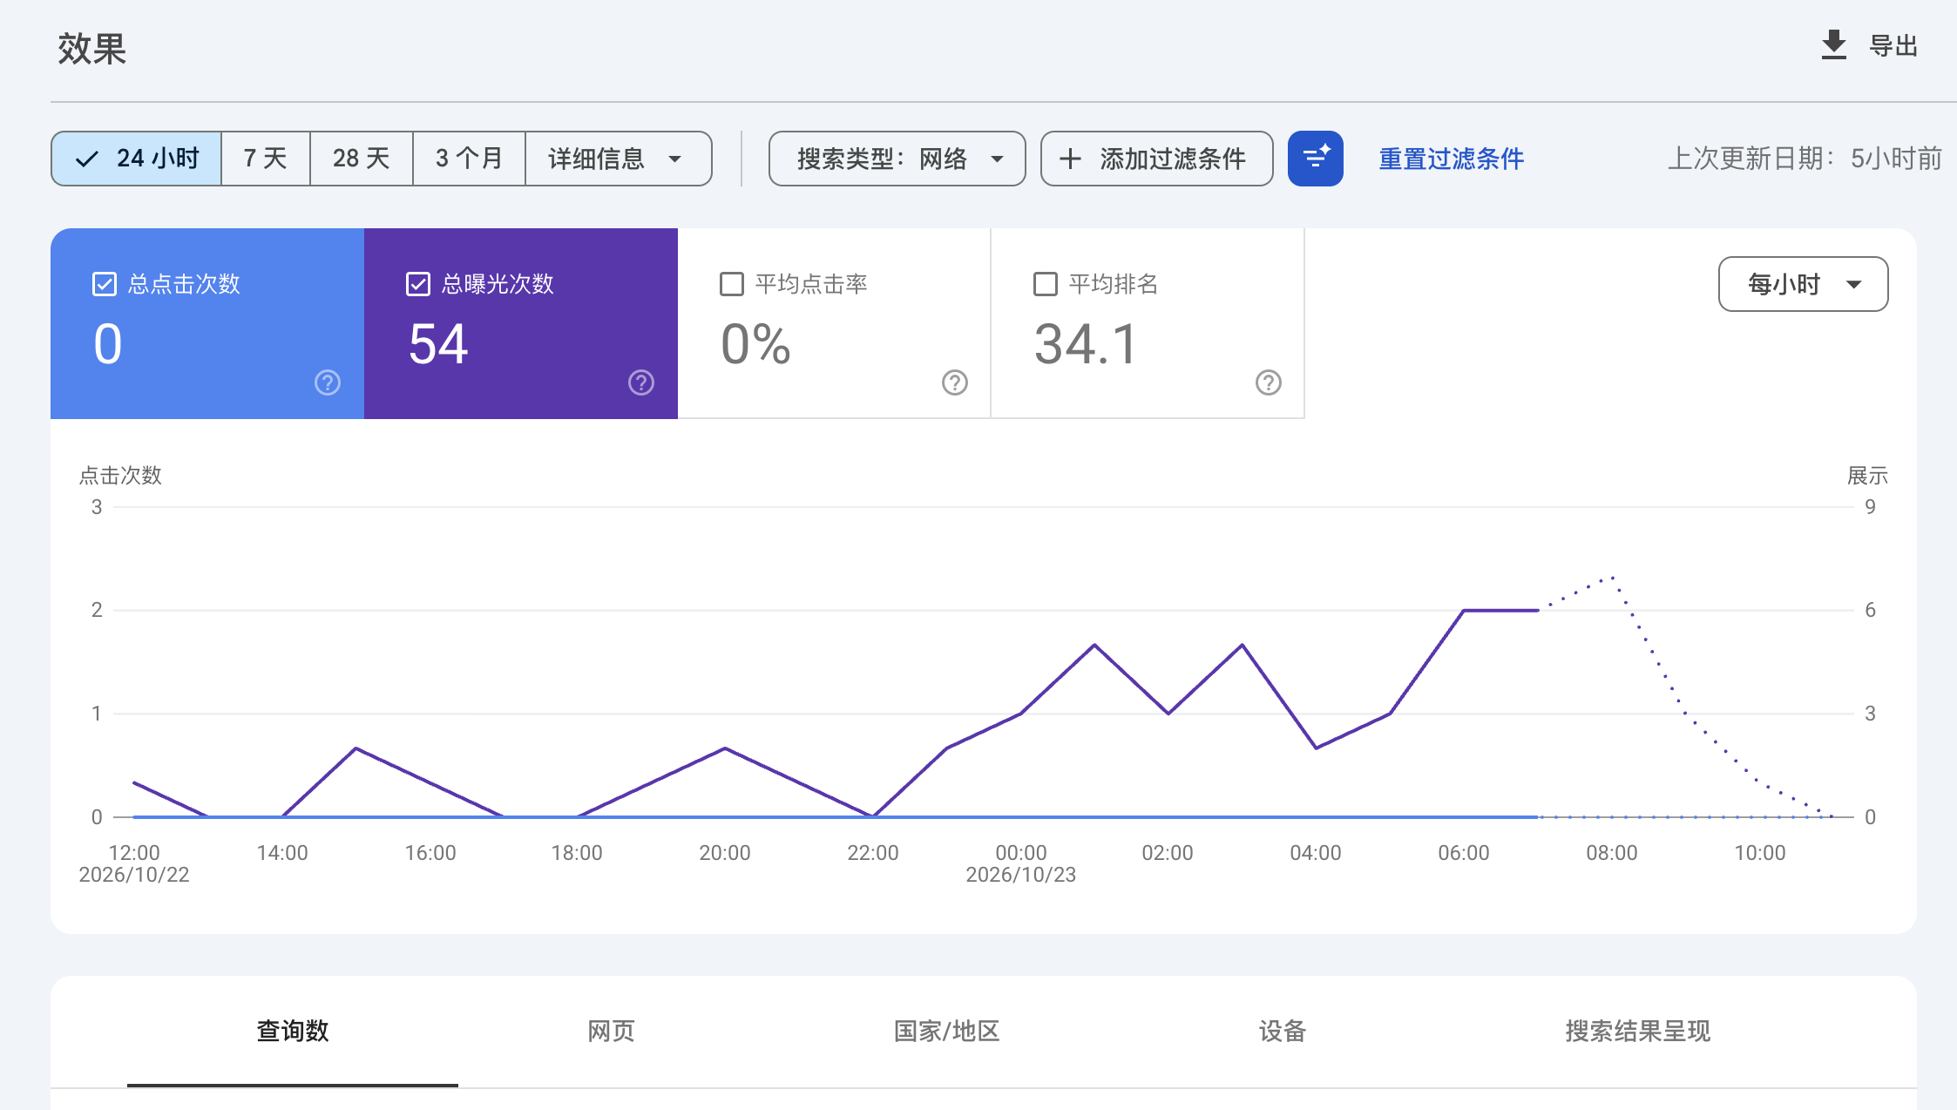Click the 添加过滤条件 button
The width and height of the screenshot is (1957, 1110).
click(1156, 159)
